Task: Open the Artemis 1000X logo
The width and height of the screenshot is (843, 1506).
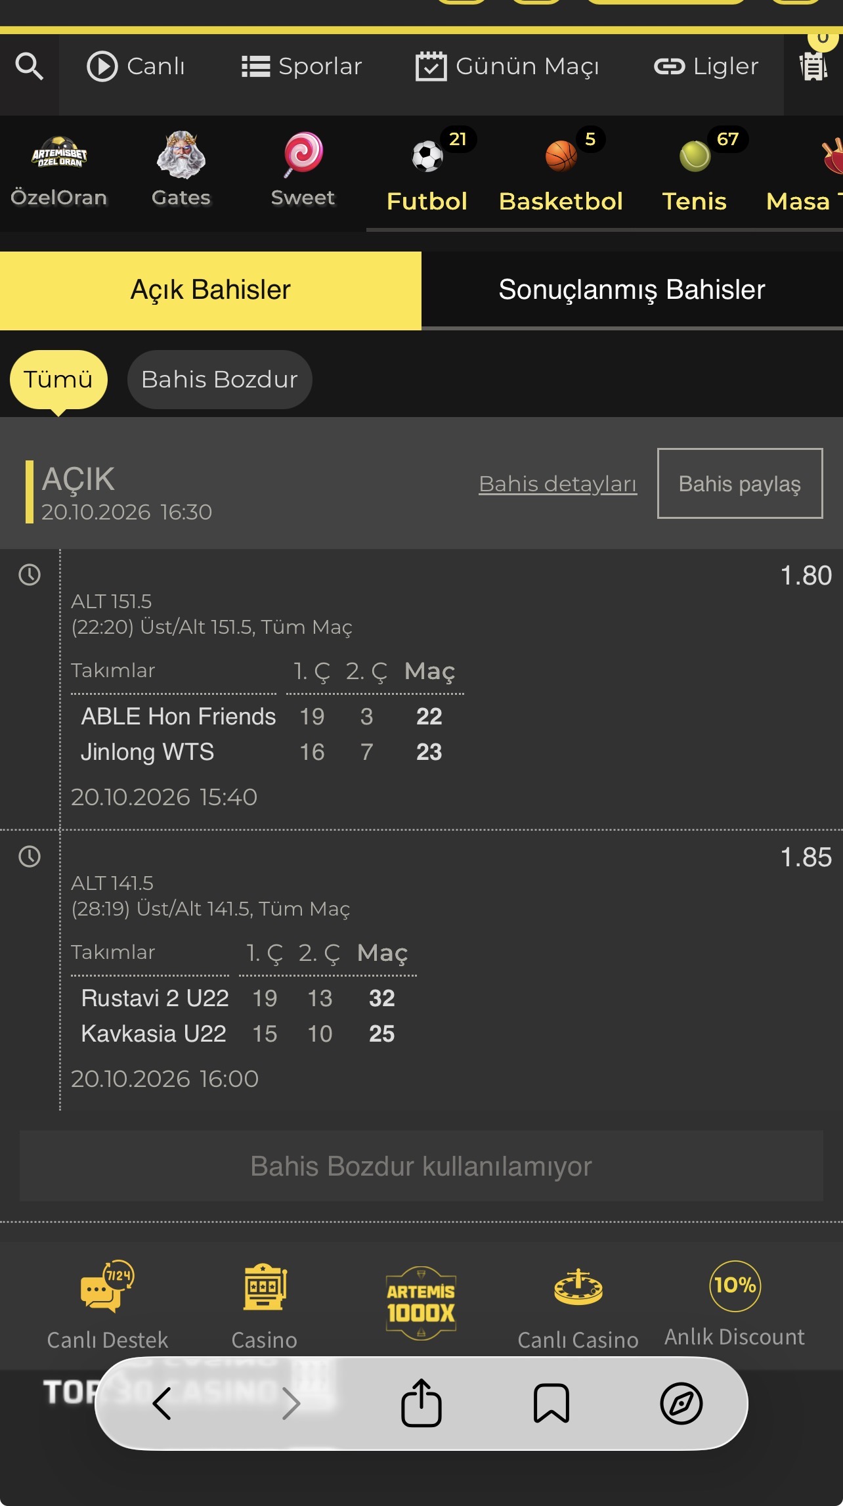Action: click(421, 1302)
